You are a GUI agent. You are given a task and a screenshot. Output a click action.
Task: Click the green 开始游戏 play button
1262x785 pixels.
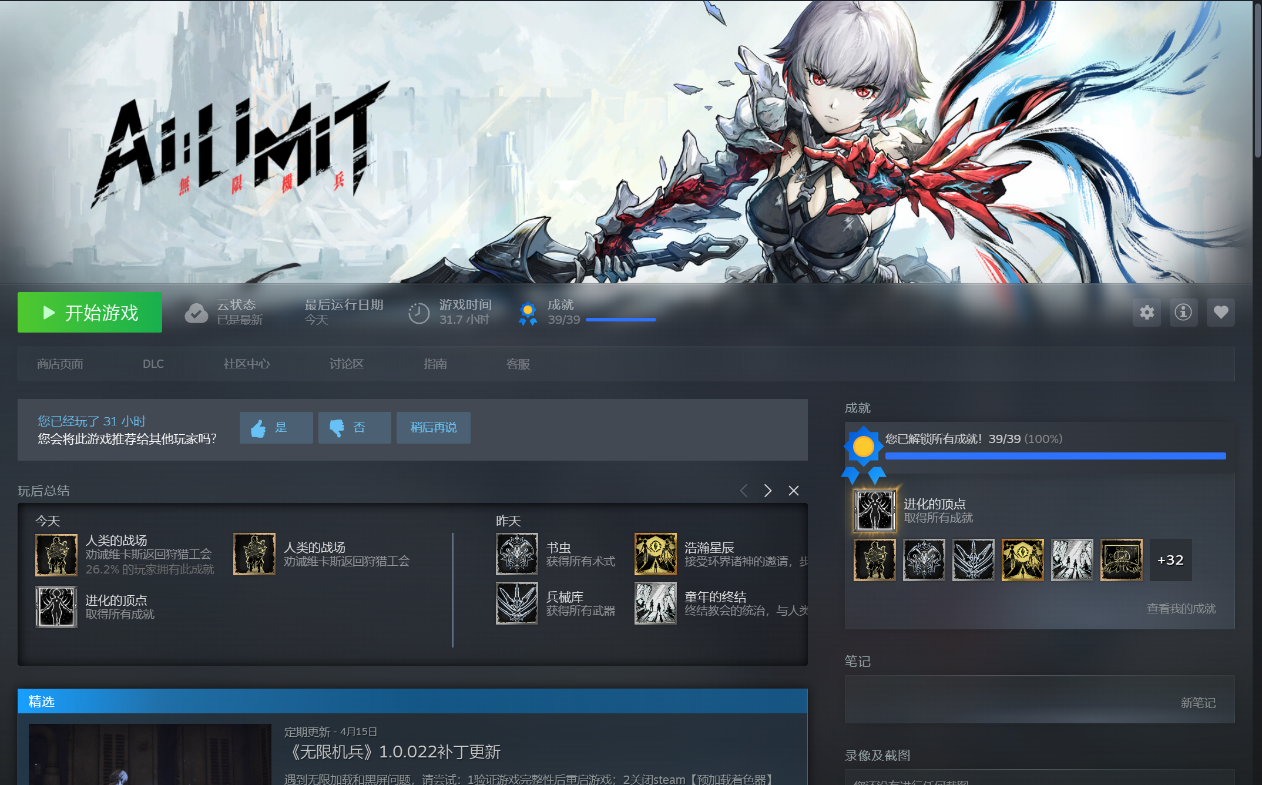[90, 313]
